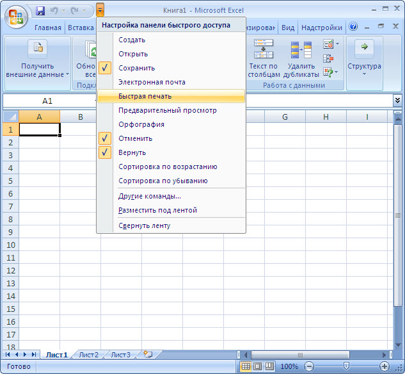The width and height of the screenshot is (405, 374).
Task: Expand the formula bar chevron
Action: (x=397, y=101)
